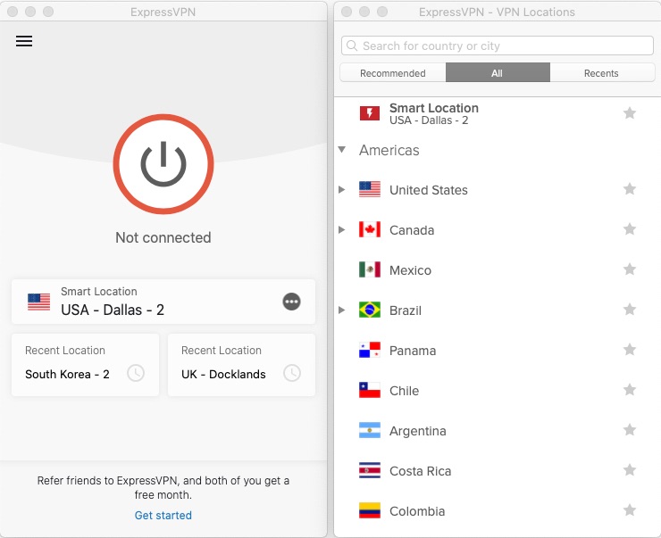
Task: Click the Americas group heading
Action: tap(389, 150)
